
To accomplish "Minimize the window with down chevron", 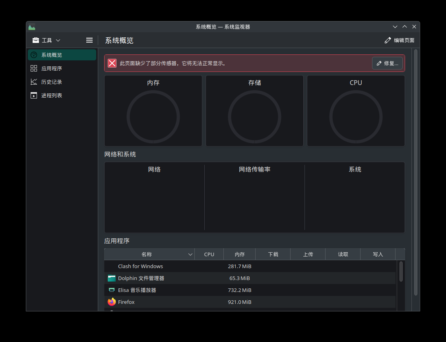I will (395, 27).
